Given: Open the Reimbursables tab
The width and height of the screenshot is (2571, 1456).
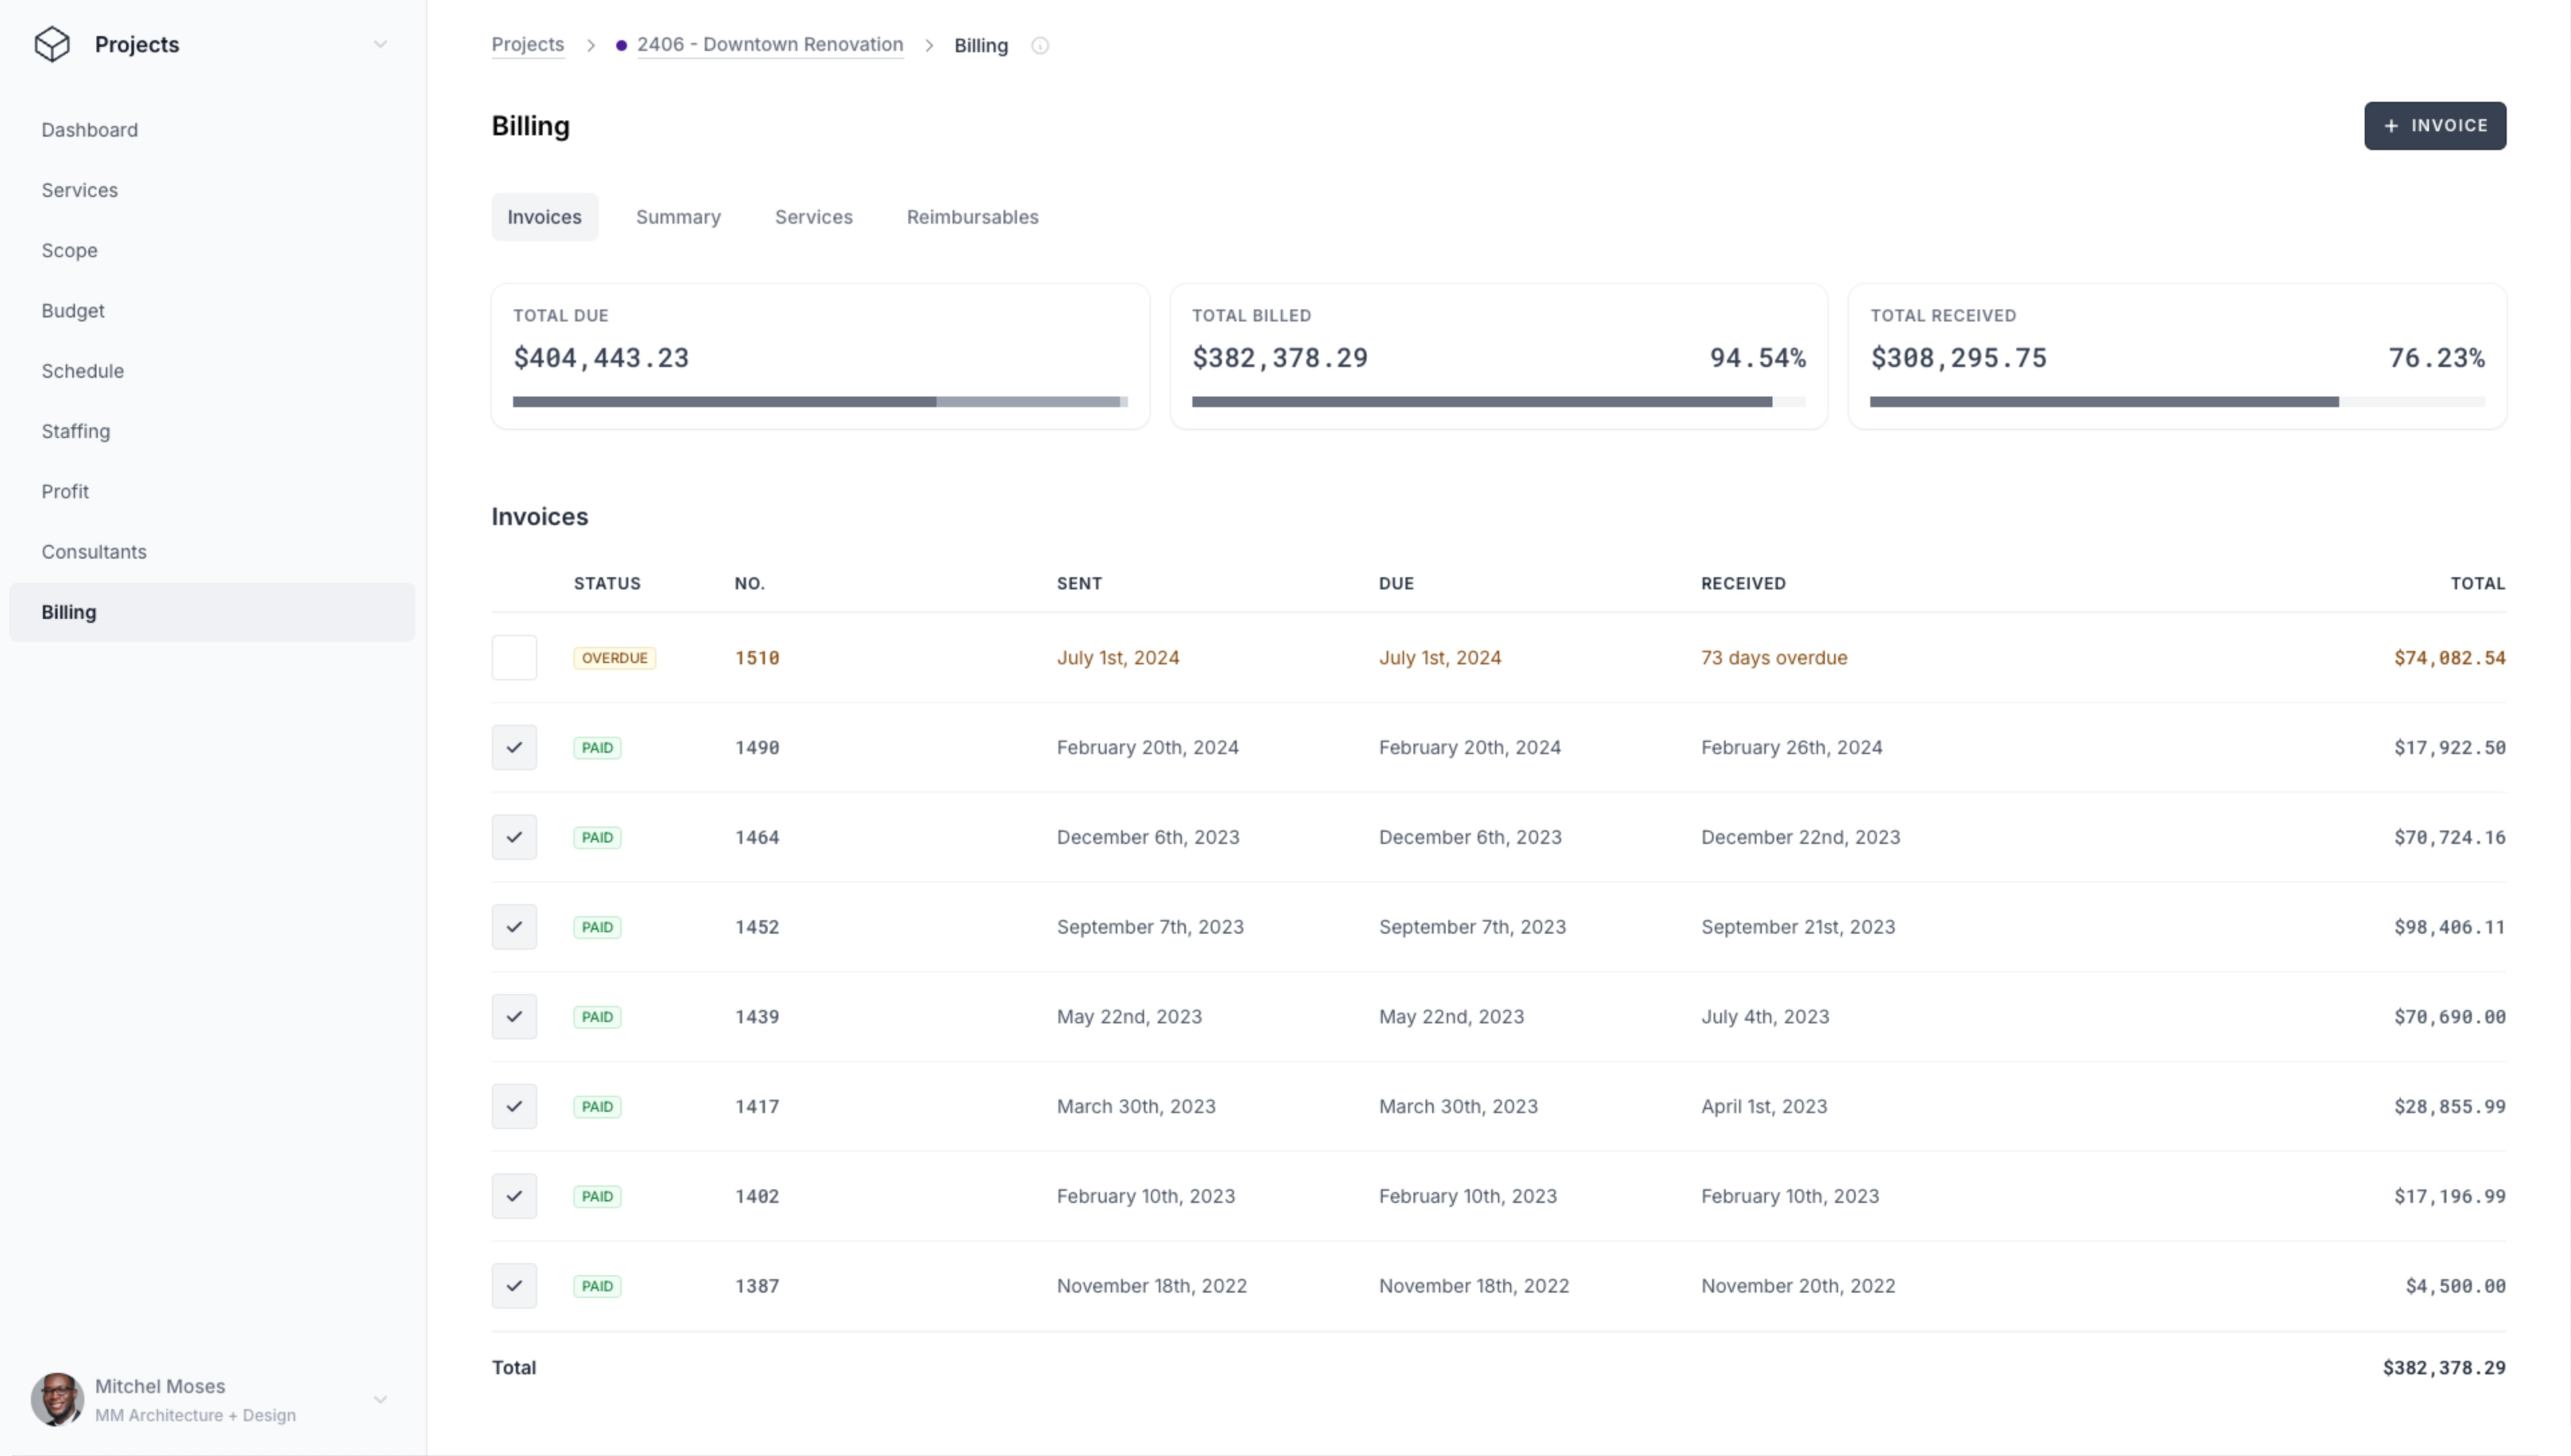Looking at the screenshot, I should pyautogui.click(x=972, y=217).
